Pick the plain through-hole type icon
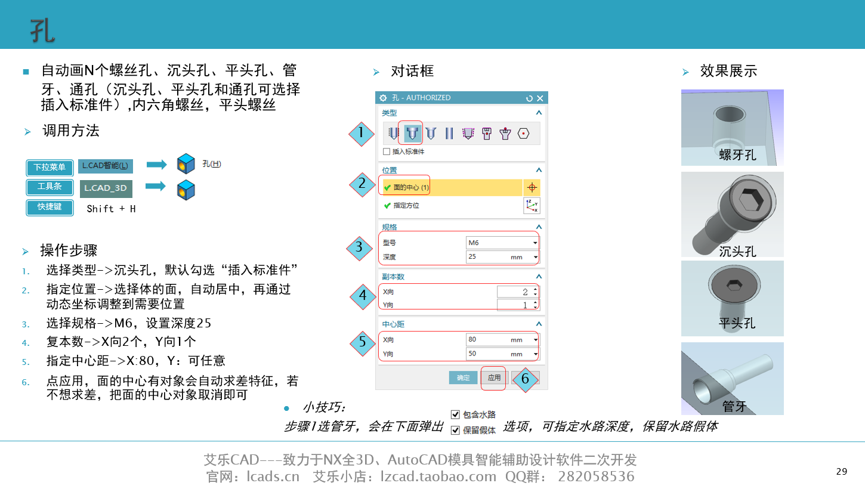This screenshot has height=486, width=865. pos(449,133)
